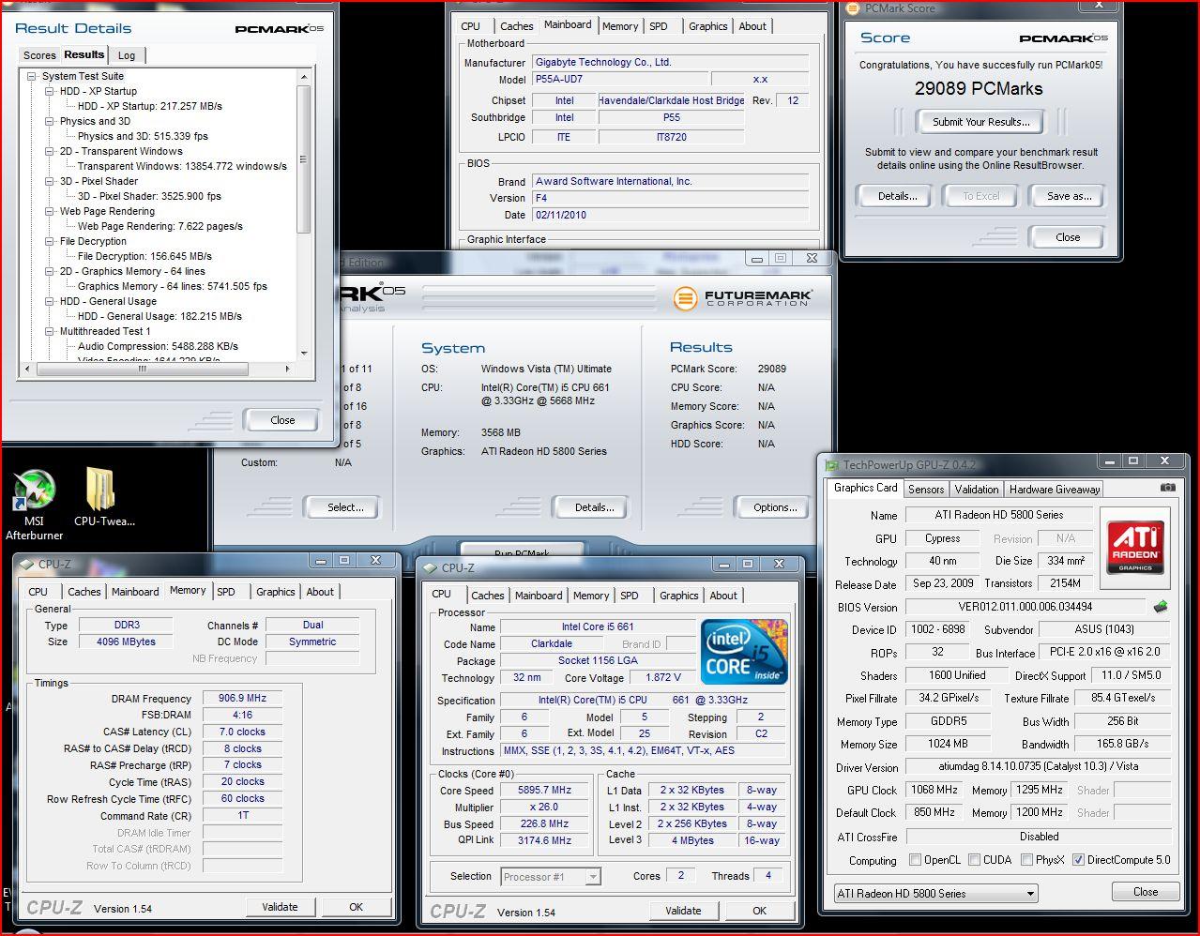This screenshot has width=1200, height=936.
Task: Click Details button in PCMark Score window
Action: pyautogui.click(x=897, y=196)
